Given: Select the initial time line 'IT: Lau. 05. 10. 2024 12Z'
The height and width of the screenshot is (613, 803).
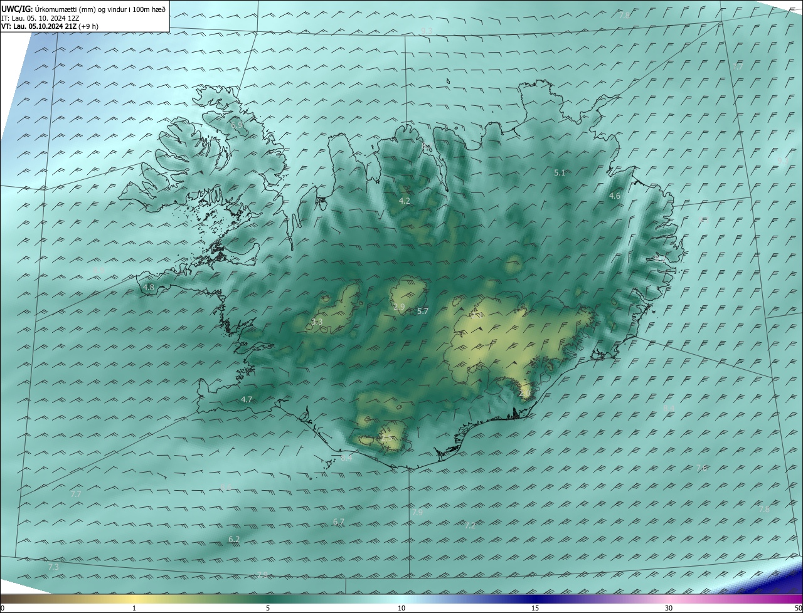Looking at the screenshot, I should click(40, 18).
